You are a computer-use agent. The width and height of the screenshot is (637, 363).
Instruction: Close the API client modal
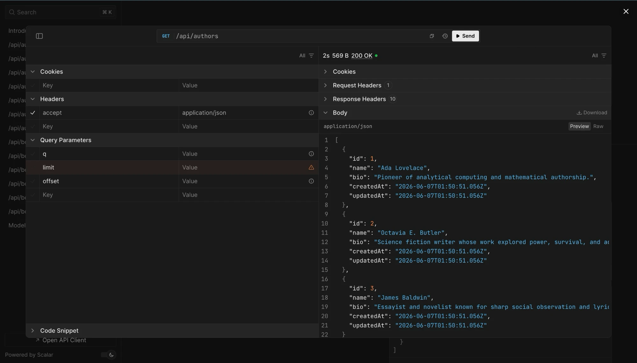tap(626, 11)
